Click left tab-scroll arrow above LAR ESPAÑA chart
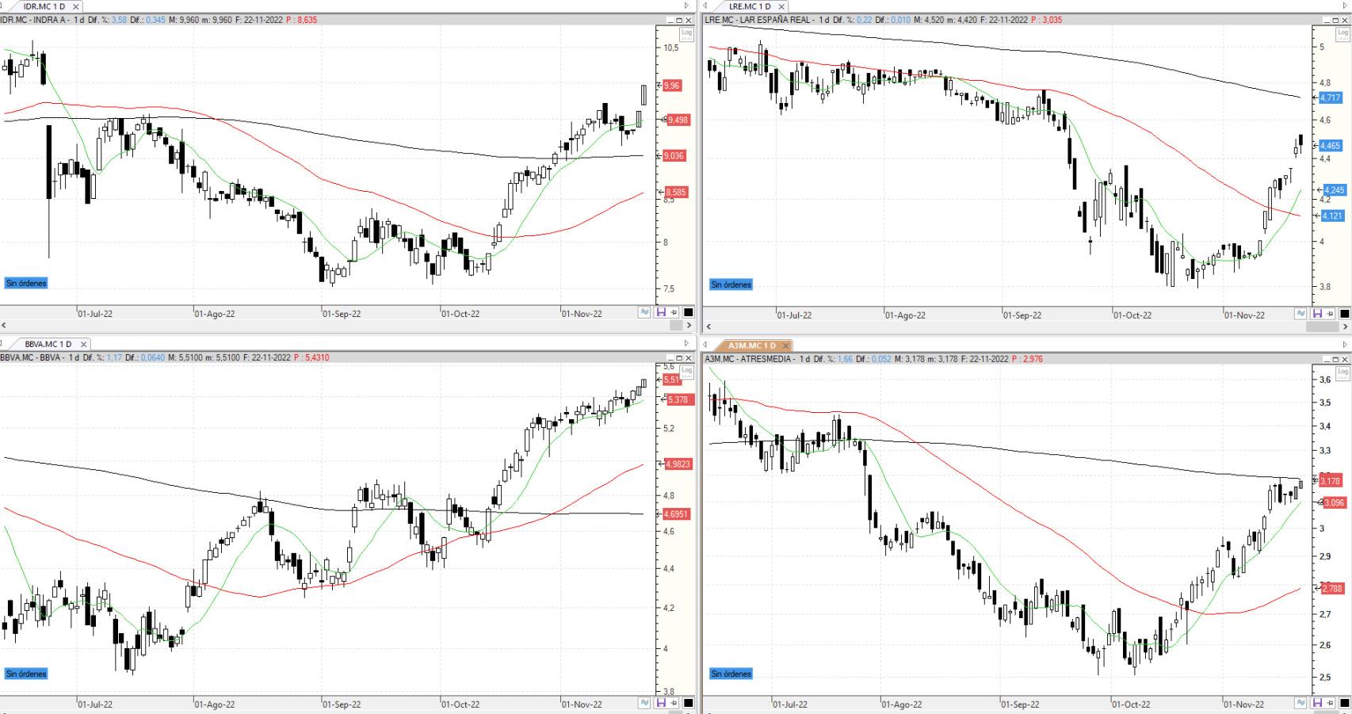Viewport: 1352px width, 714px height. [x=705, y=6]
